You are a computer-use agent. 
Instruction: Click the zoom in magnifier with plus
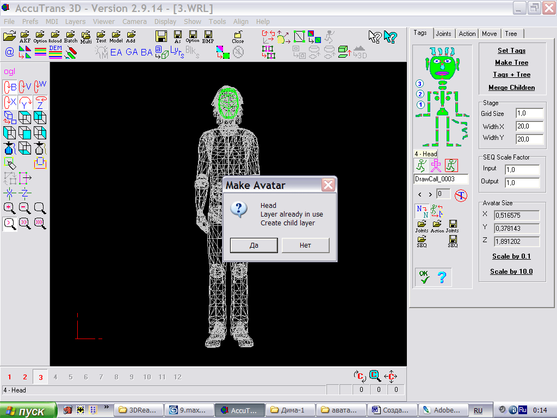point(10,208)
